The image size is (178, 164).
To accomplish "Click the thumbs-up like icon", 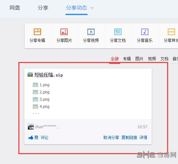I will click(31, 137).
